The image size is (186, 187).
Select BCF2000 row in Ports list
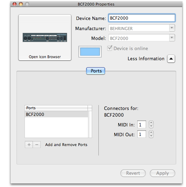(56, 114)
